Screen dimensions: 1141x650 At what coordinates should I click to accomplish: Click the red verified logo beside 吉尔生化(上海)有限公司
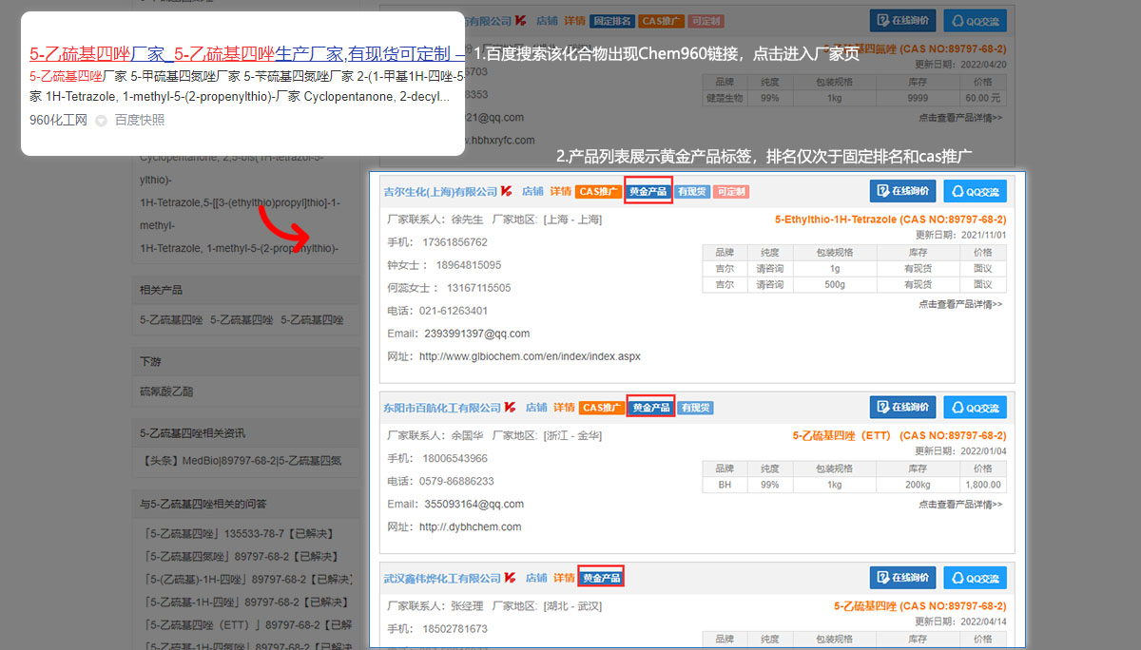(x=507, y=191)
